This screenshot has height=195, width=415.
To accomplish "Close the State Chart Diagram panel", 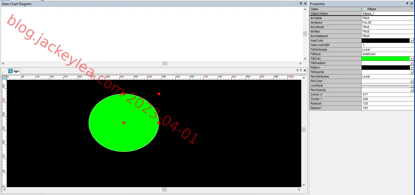I will click(x=305, y=4).
